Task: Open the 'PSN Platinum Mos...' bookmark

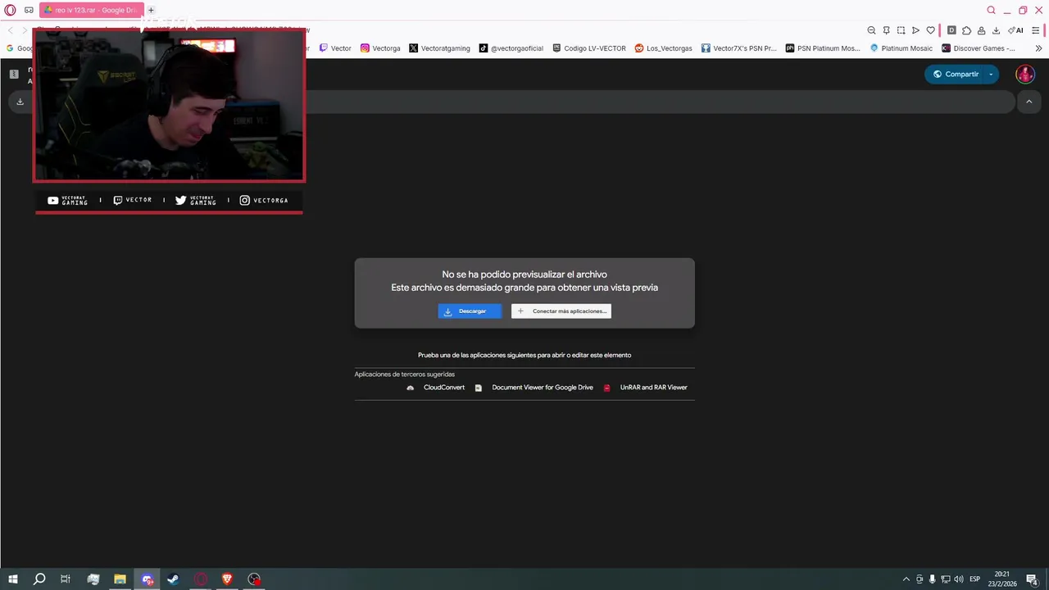Action: click(824, 48)
